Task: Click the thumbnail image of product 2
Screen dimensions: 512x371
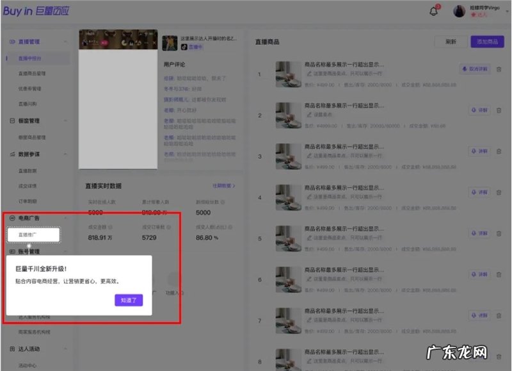Action: pyautogui.click(x=289, y=115)
